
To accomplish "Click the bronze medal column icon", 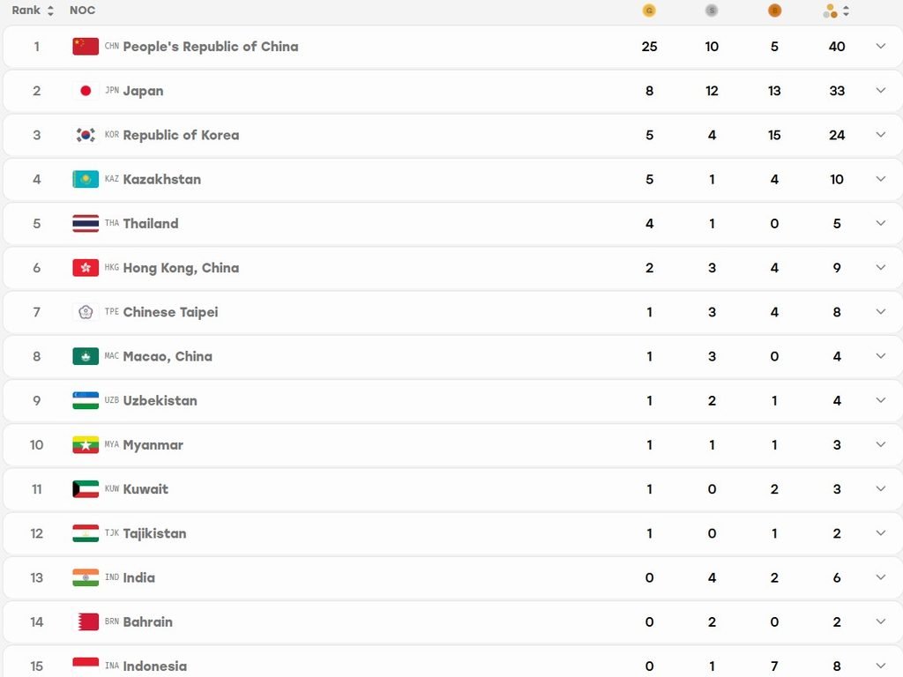I will pyautogui.click(x=774, y=11).
